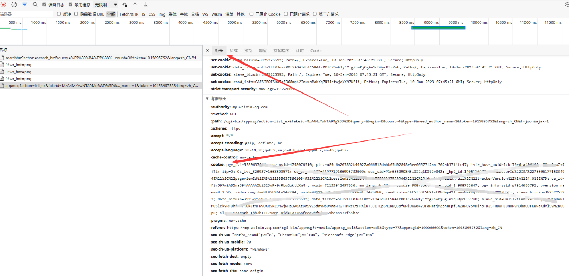Select searchbiz?action=search_biz request row

[101, 58]
